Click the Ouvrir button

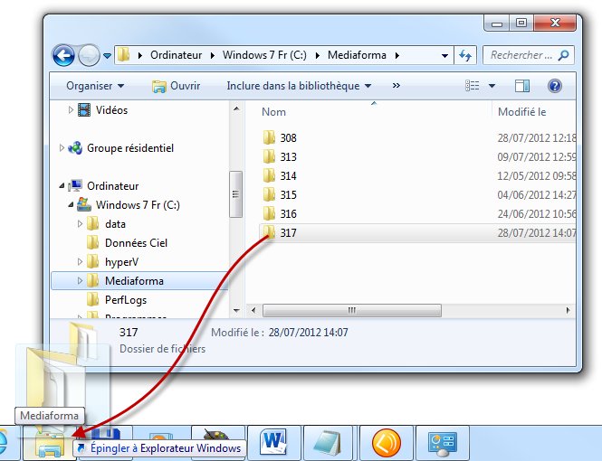pos(176,86)
